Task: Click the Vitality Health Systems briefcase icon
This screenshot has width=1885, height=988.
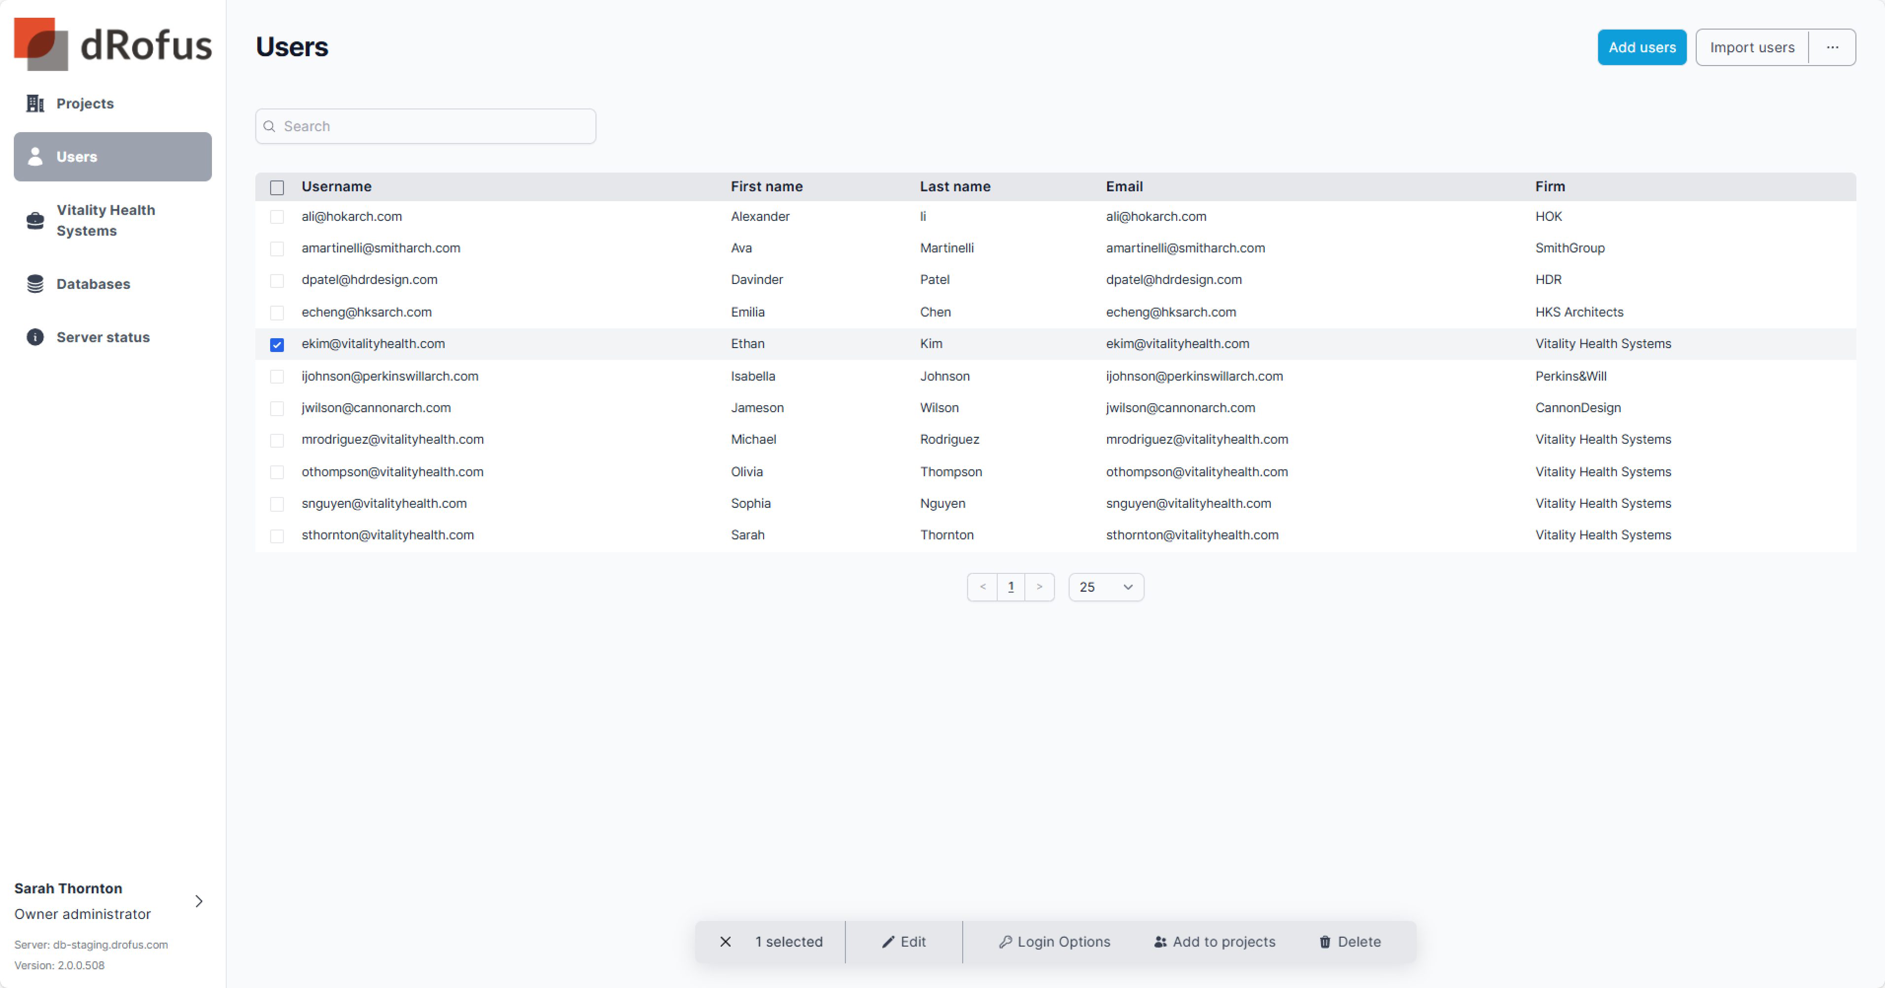Action: 35,220
